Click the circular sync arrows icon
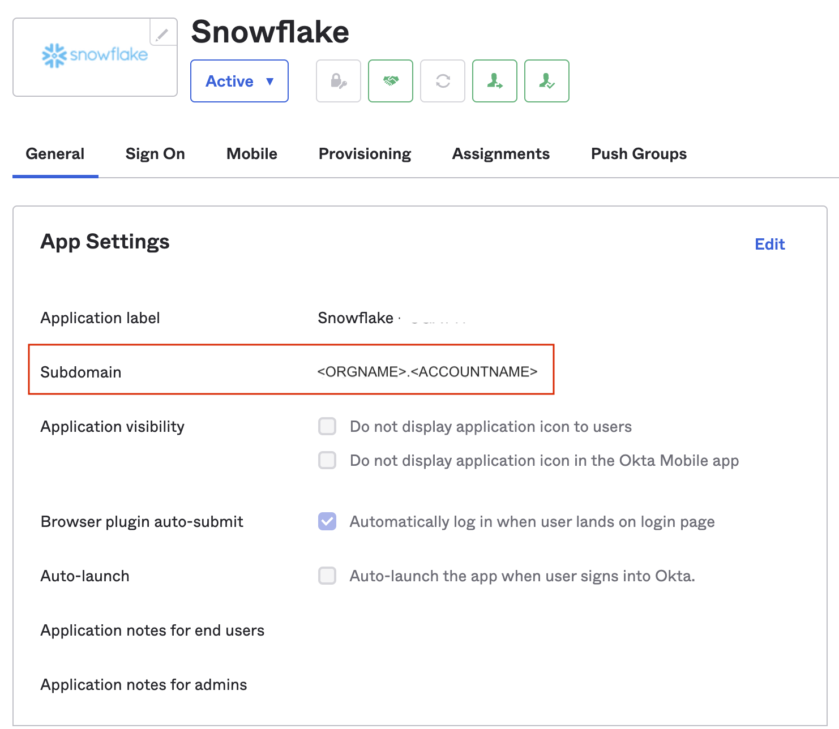This screenshot has width=839, height=729. click(442, 81)
